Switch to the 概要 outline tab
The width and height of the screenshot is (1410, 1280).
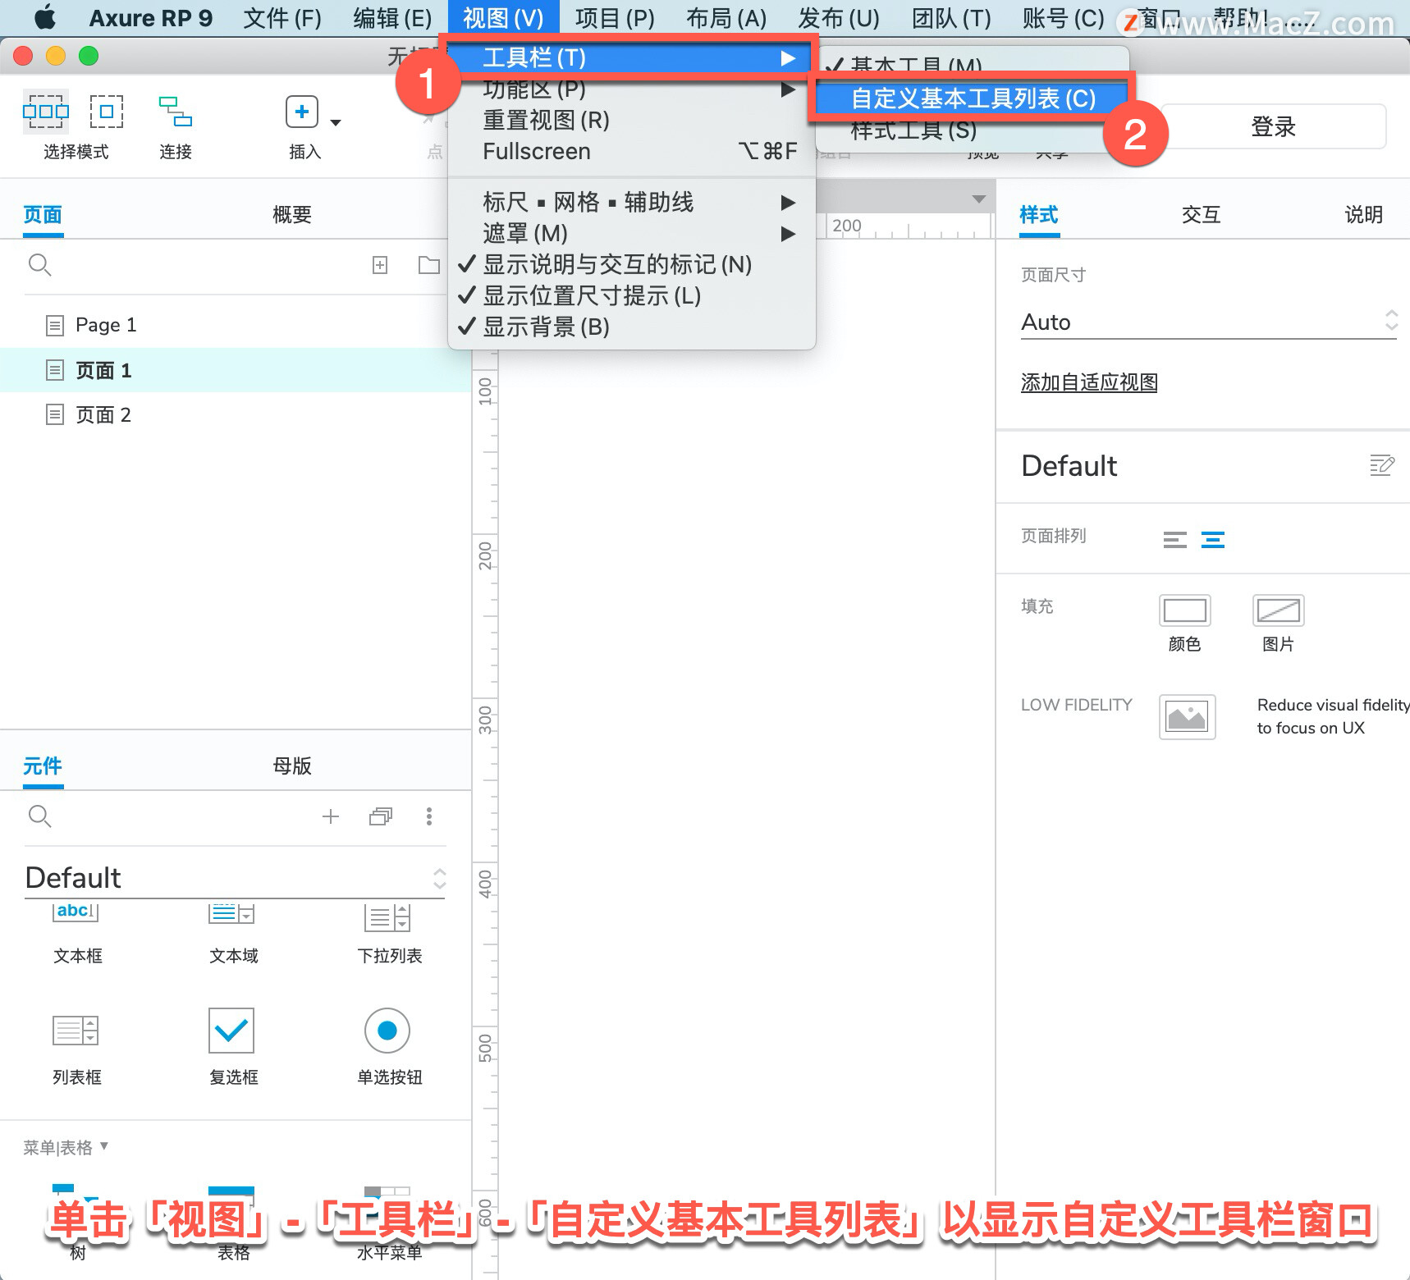pyautogui.click(x=292, y=215)
